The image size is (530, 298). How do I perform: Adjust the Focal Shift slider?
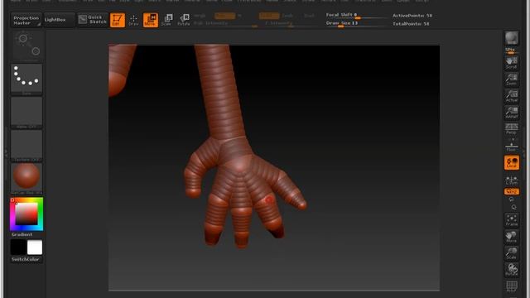[355, 16]
